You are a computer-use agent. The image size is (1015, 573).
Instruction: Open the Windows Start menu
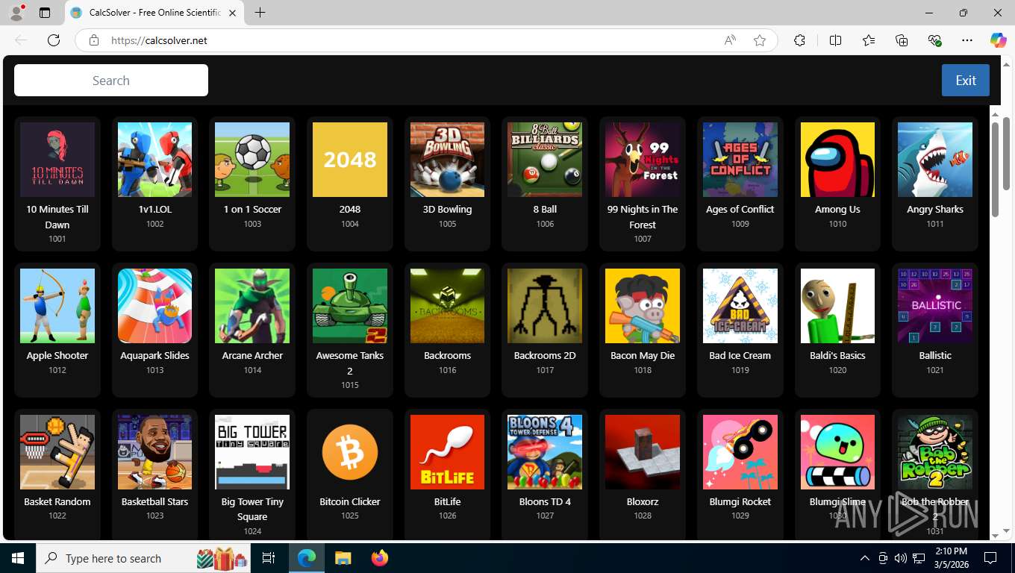(x=18, y=558)
